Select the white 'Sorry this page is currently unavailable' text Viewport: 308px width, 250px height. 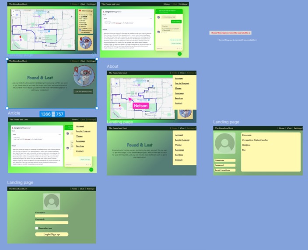[237, 40]
